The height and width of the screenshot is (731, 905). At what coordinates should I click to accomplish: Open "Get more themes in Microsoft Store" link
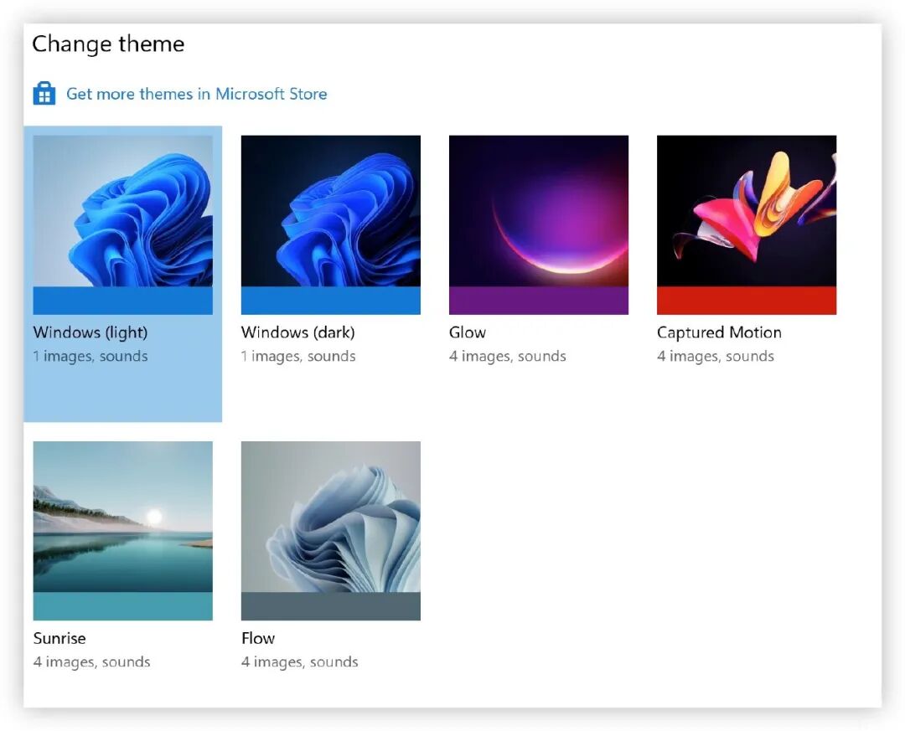(x=196, y=94)
